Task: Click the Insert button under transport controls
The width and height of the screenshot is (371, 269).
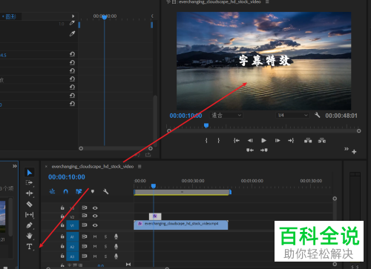Action: (250, 150)
